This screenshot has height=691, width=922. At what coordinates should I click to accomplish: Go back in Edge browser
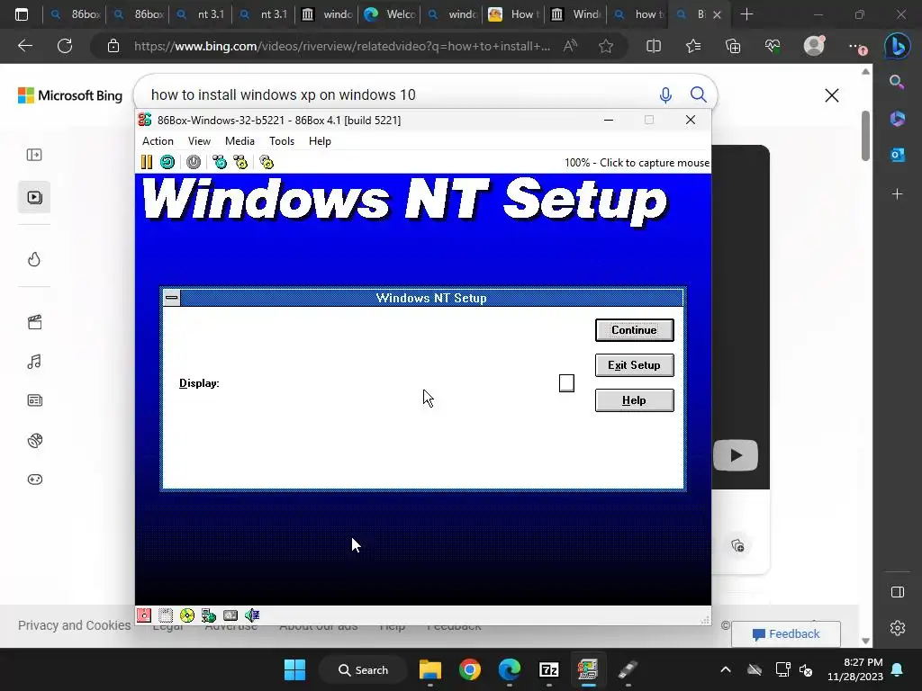point(25,46)
